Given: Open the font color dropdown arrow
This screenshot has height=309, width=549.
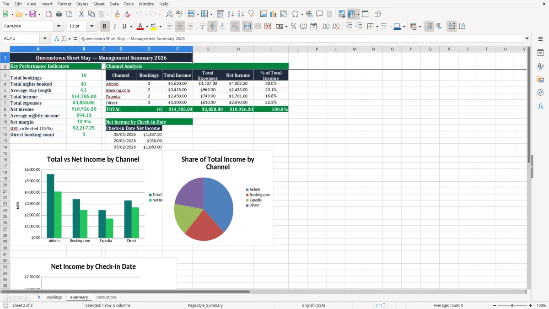Looking at the screenshot, I should tap(147, 27).
